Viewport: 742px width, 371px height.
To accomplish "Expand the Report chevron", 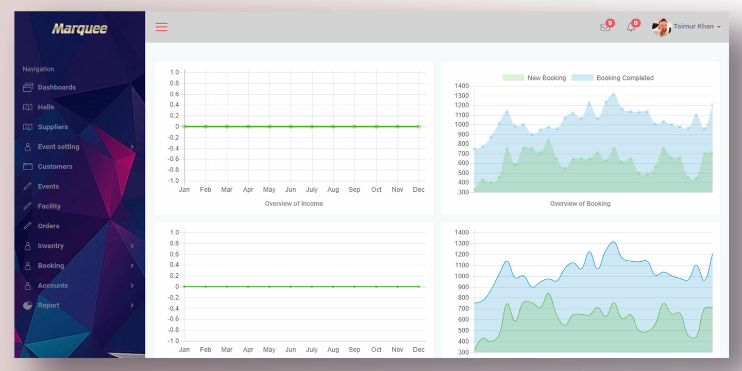I will click(132, 306).
